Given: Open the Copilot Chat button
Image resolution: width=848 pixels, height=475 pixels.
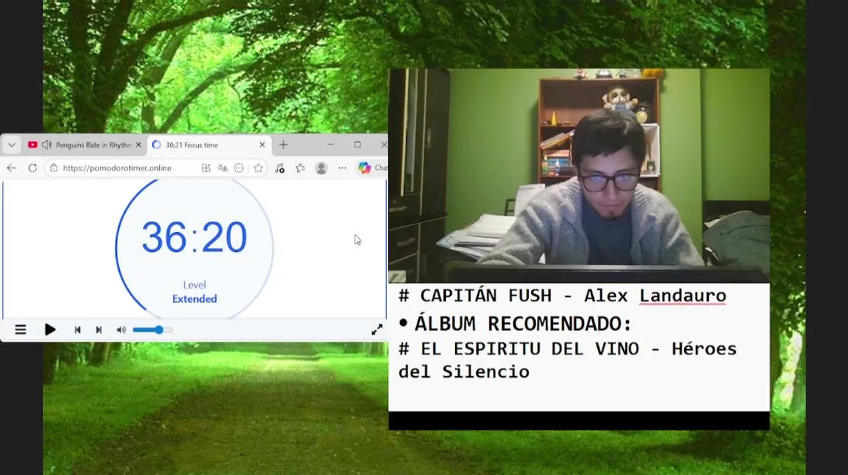Looking at the screenshot, I should click(x=372, y=168).
